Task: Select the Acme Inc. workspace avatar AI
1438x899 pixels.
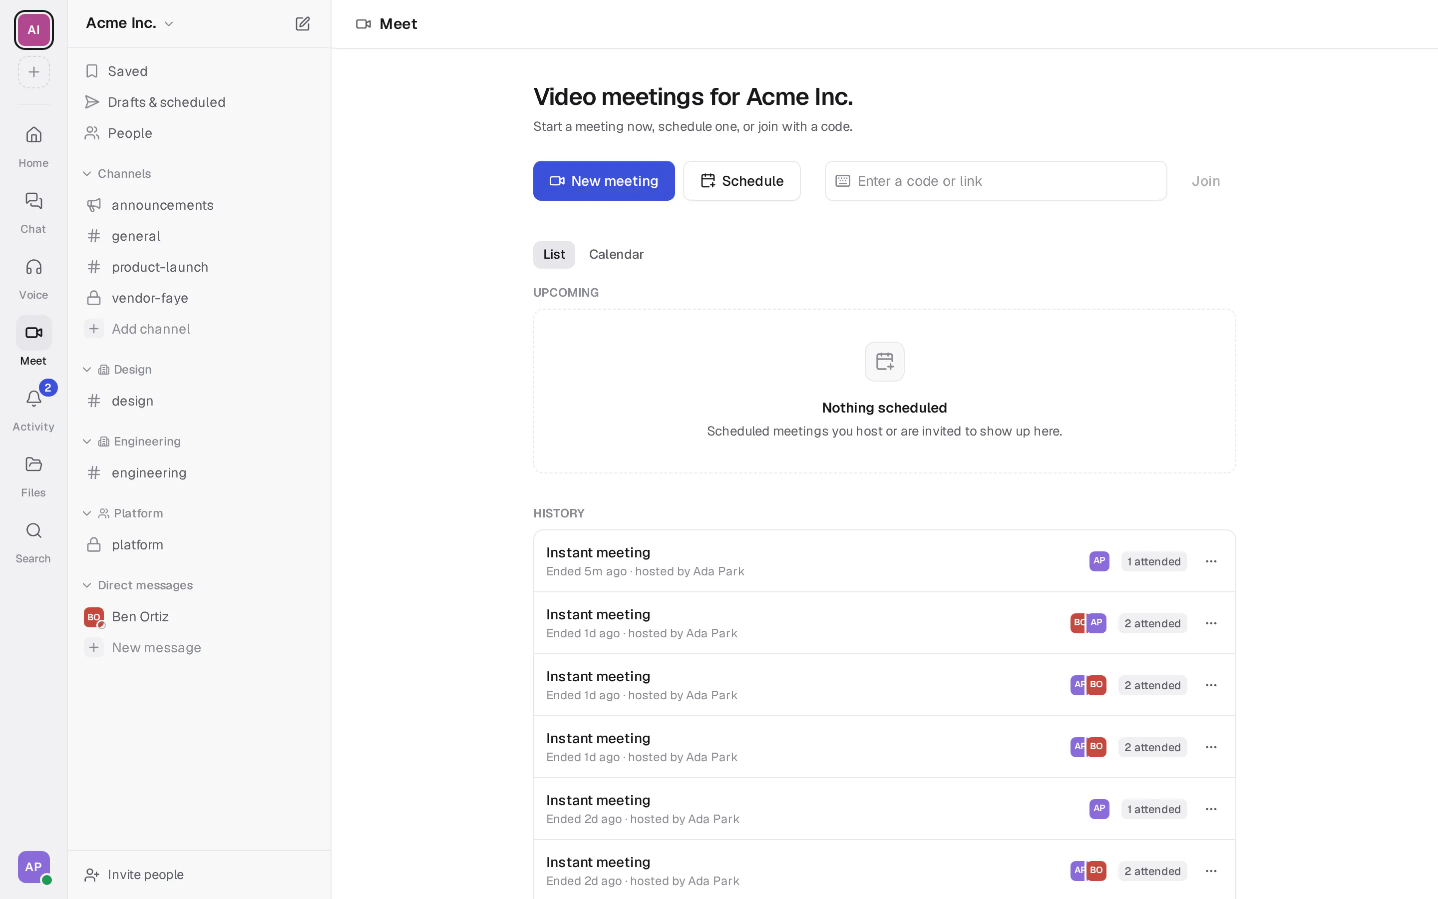Action: [34, 30]
